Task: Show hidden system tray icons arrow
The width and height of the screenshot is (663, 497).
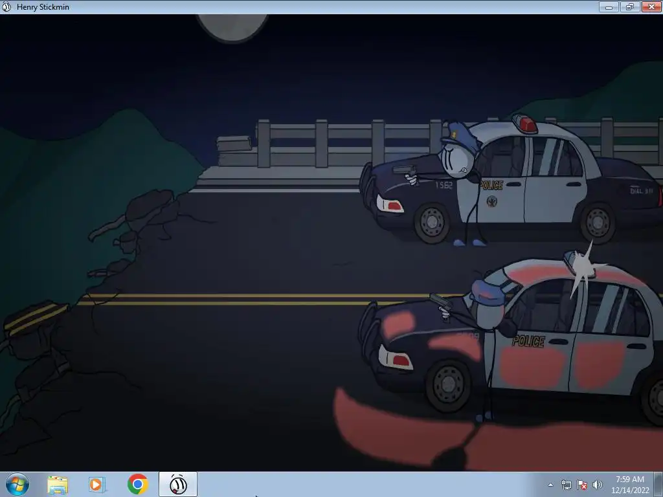Action: coord(550,485)
